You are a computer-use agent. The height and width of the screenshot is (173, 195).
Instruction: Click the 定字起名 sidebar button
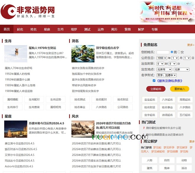150,115
